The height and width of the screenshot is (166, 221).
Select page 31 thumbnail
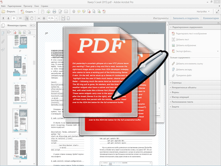coord(20,149)
